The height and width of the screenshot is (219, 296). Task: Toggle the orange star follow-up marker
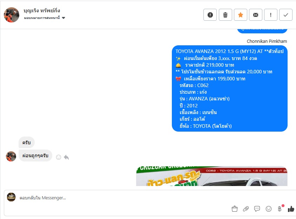[x=241, y=15]
